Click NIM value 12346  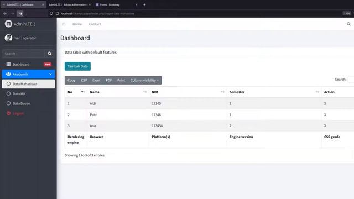click(x=156, y=114)
